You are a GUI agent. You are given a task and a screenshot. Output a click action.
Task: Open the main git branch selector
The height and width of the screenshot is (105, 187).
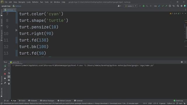click(179, 104)
